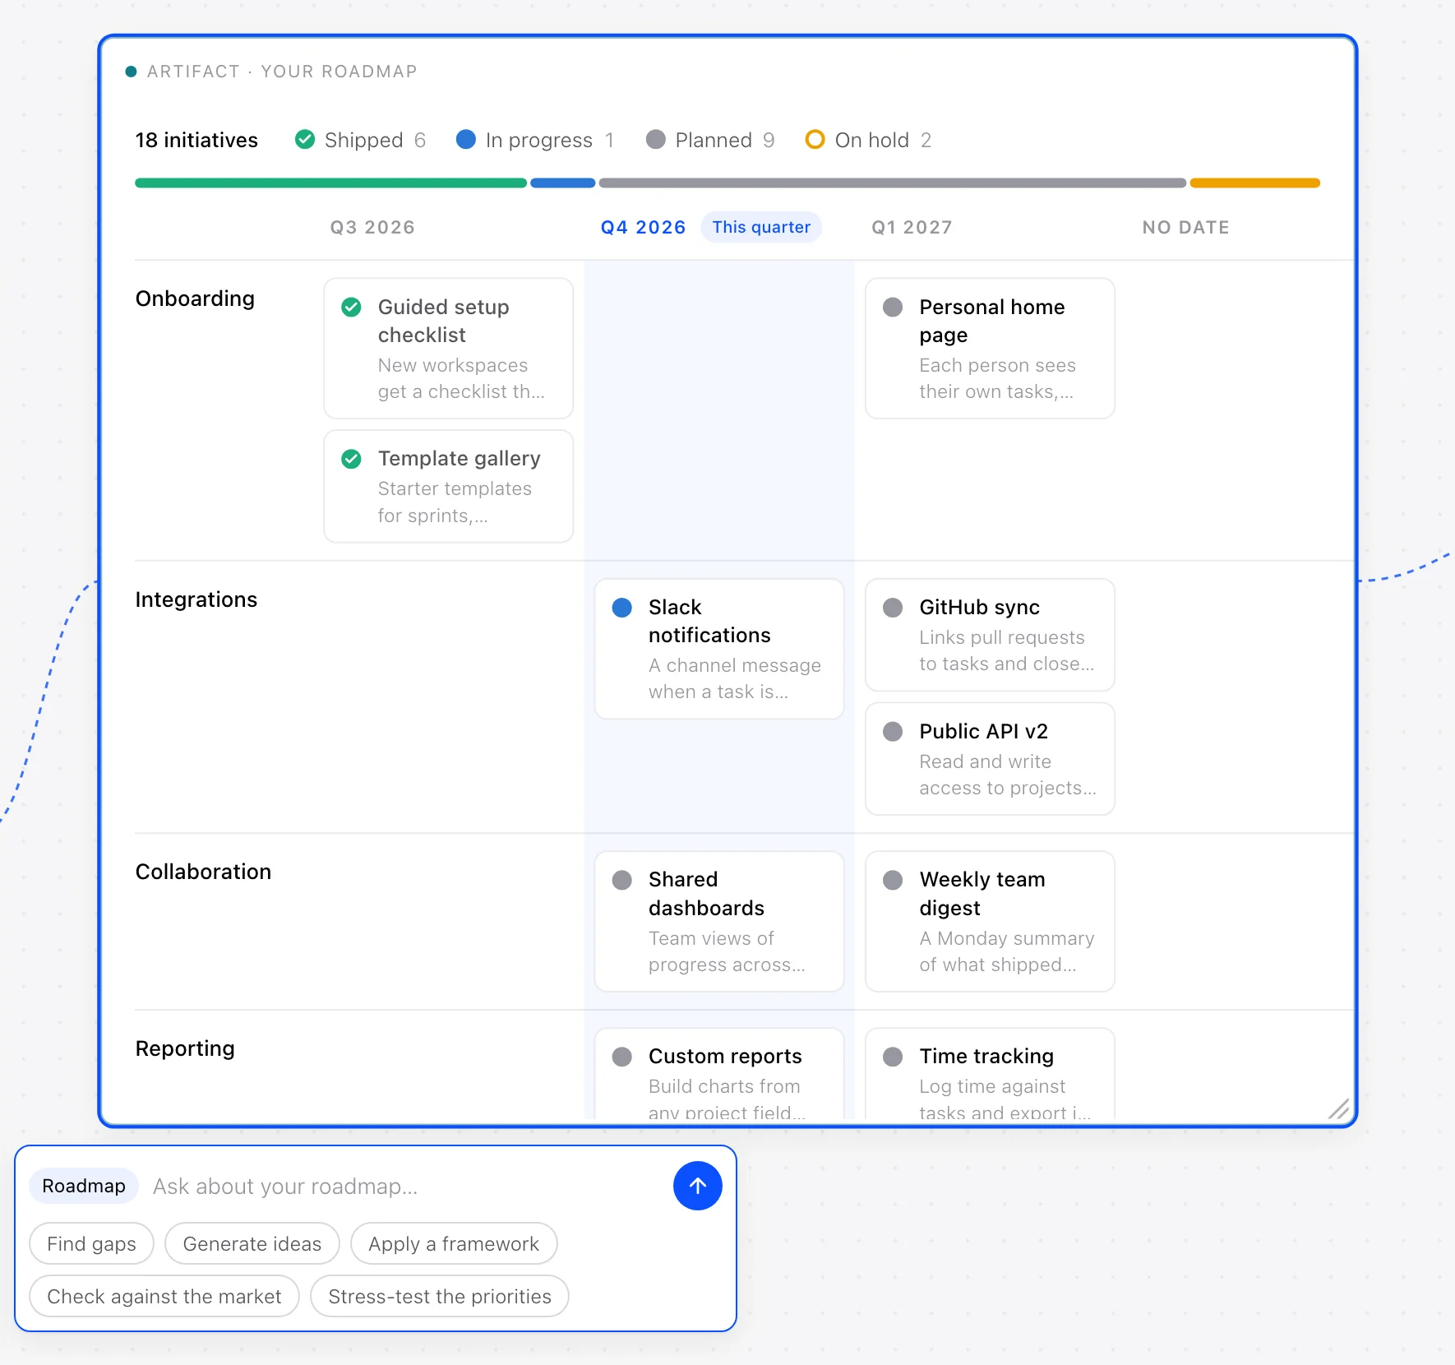1455x1365 pixels.
Task: Click the gray status dot on GitHub sync
Action: click(x=893, y=608)
